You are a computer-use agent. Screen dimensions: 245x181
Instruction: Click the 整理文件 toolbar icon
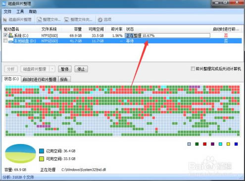tap(39, 20)
